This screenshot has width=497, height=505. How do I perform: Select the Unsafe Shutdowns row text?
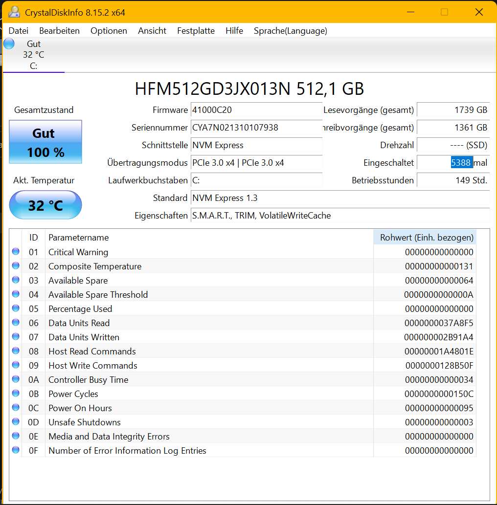point(85,422)
